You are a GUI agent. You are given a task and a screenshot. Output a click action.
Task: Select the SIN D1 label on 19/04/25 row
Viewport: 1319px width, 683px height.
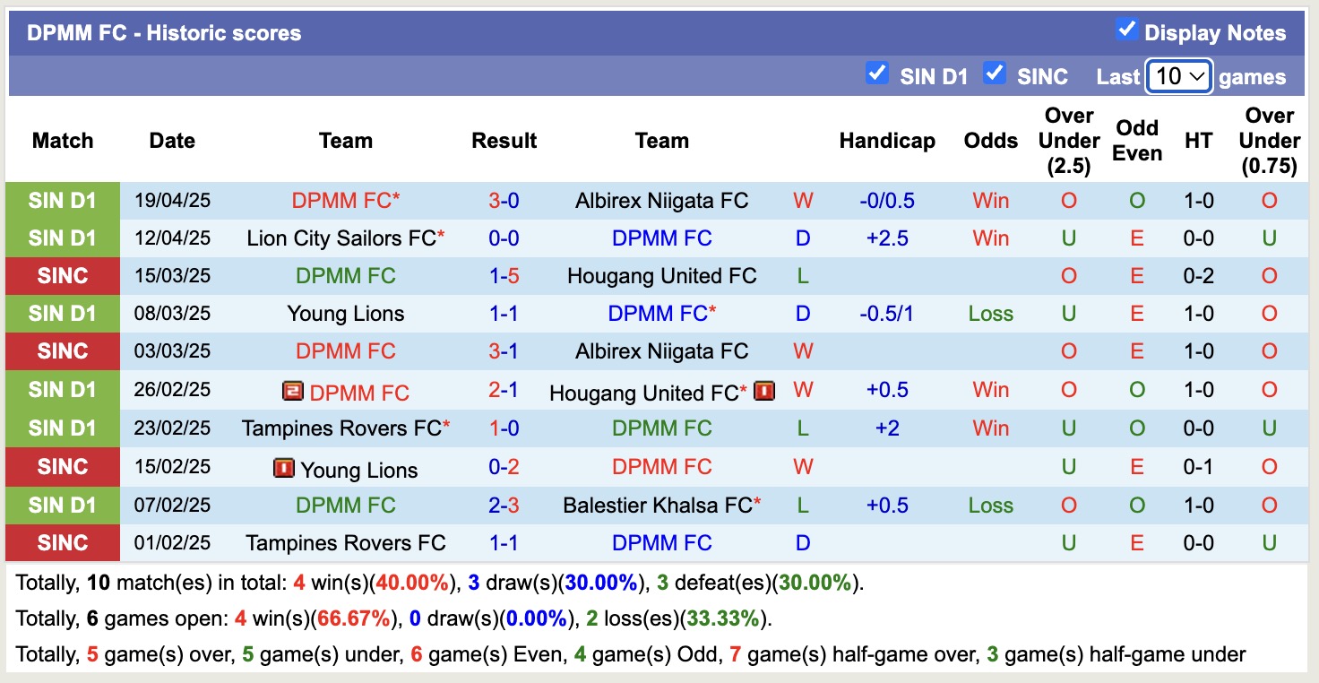[62, 201]
